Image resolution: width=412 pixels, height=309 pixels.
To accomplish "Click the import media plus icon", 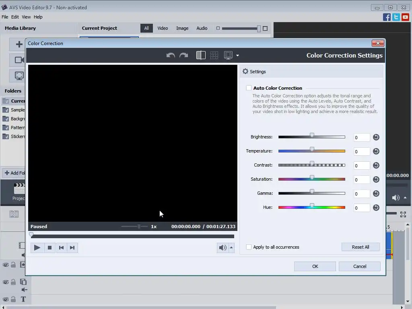I will 19,44.
